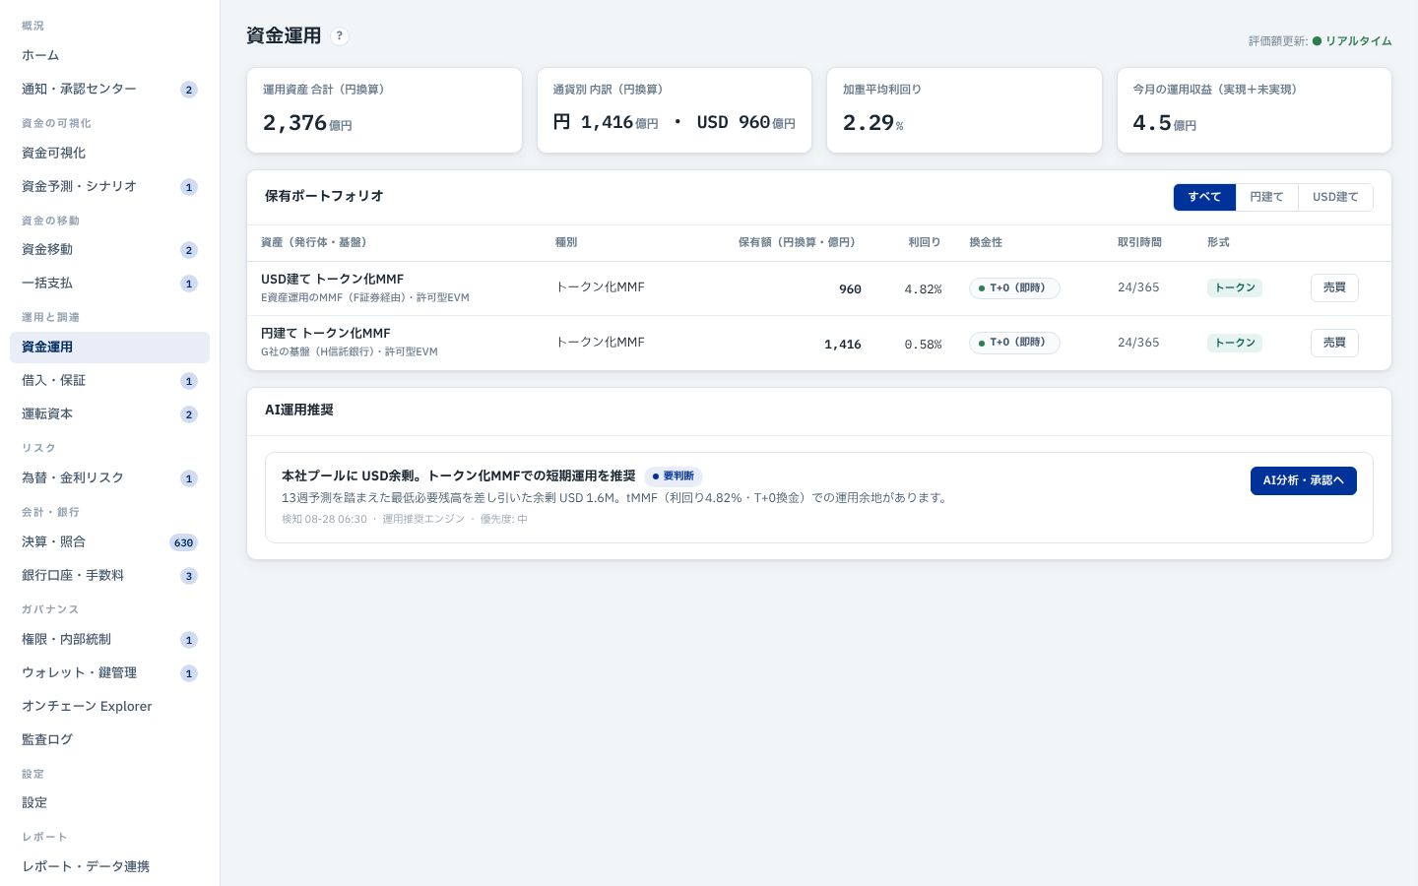
Task: Click the USD建て トークン化MMF asset name
Action: 332,280
